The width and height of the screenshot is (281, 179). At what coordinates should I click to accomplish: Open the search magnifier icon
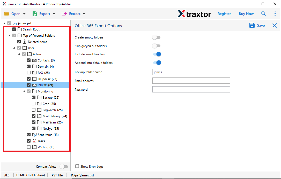pyautogui.click(x=263, y=14)
